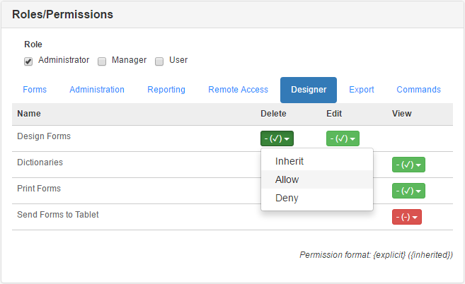Image resolution: width=465 pixels, height=284 pixels.
Task: Pick Deny from the permission menu
Action: [287, 198]
